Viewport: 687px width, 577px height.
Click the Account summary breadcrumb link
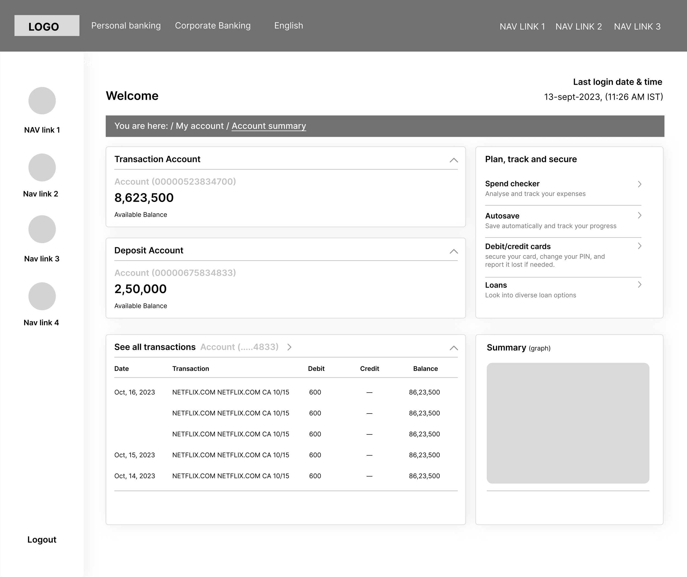tap(268, 126)
